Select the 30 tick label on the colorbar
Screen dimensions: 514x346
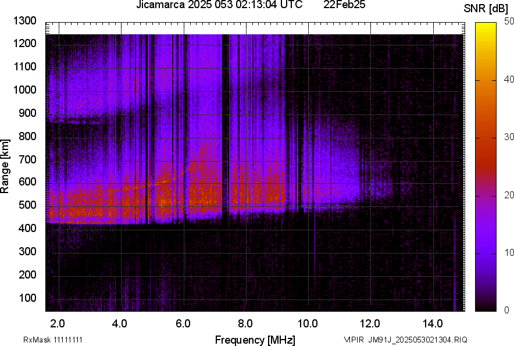click(509, 137)
